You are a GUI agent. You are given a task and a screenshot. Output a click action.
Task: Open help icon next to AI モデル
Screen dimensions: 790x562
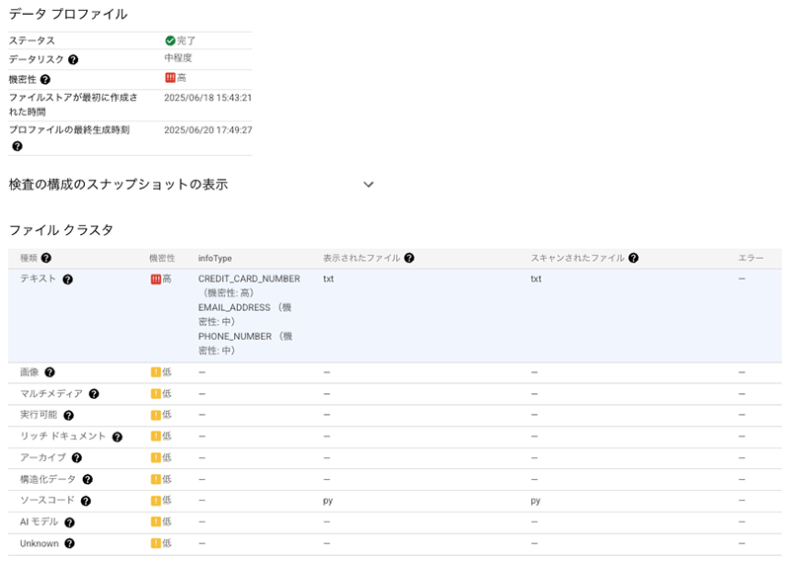click(x=69, y=522)
